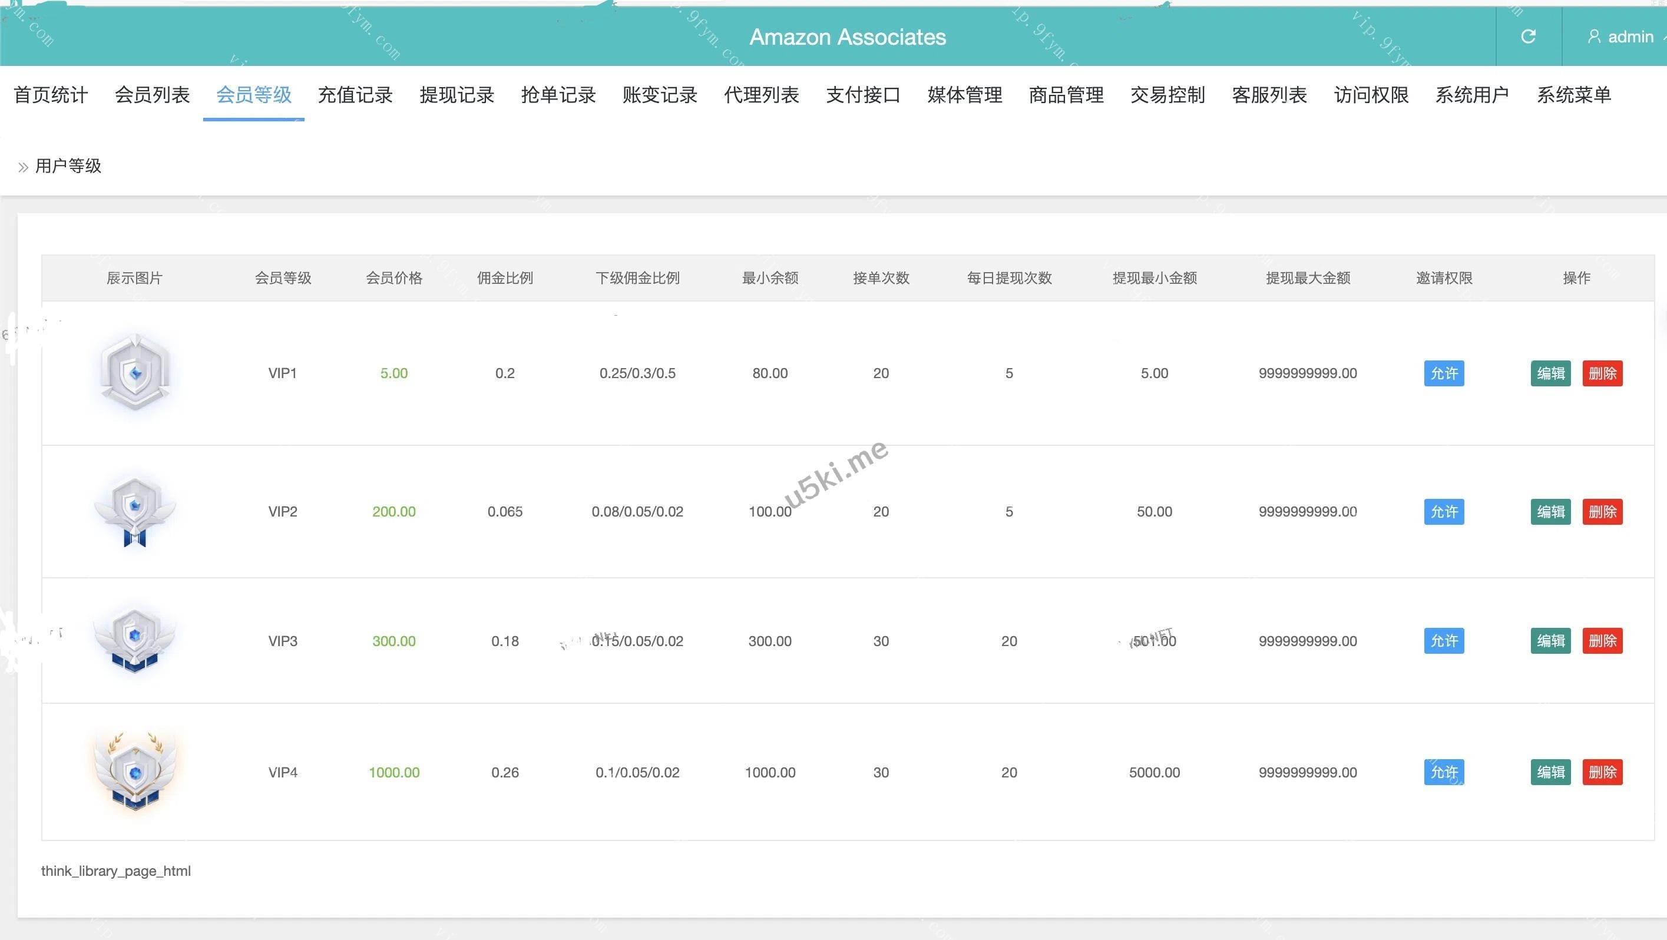Click the VIP2 badge image

[135, 511]
